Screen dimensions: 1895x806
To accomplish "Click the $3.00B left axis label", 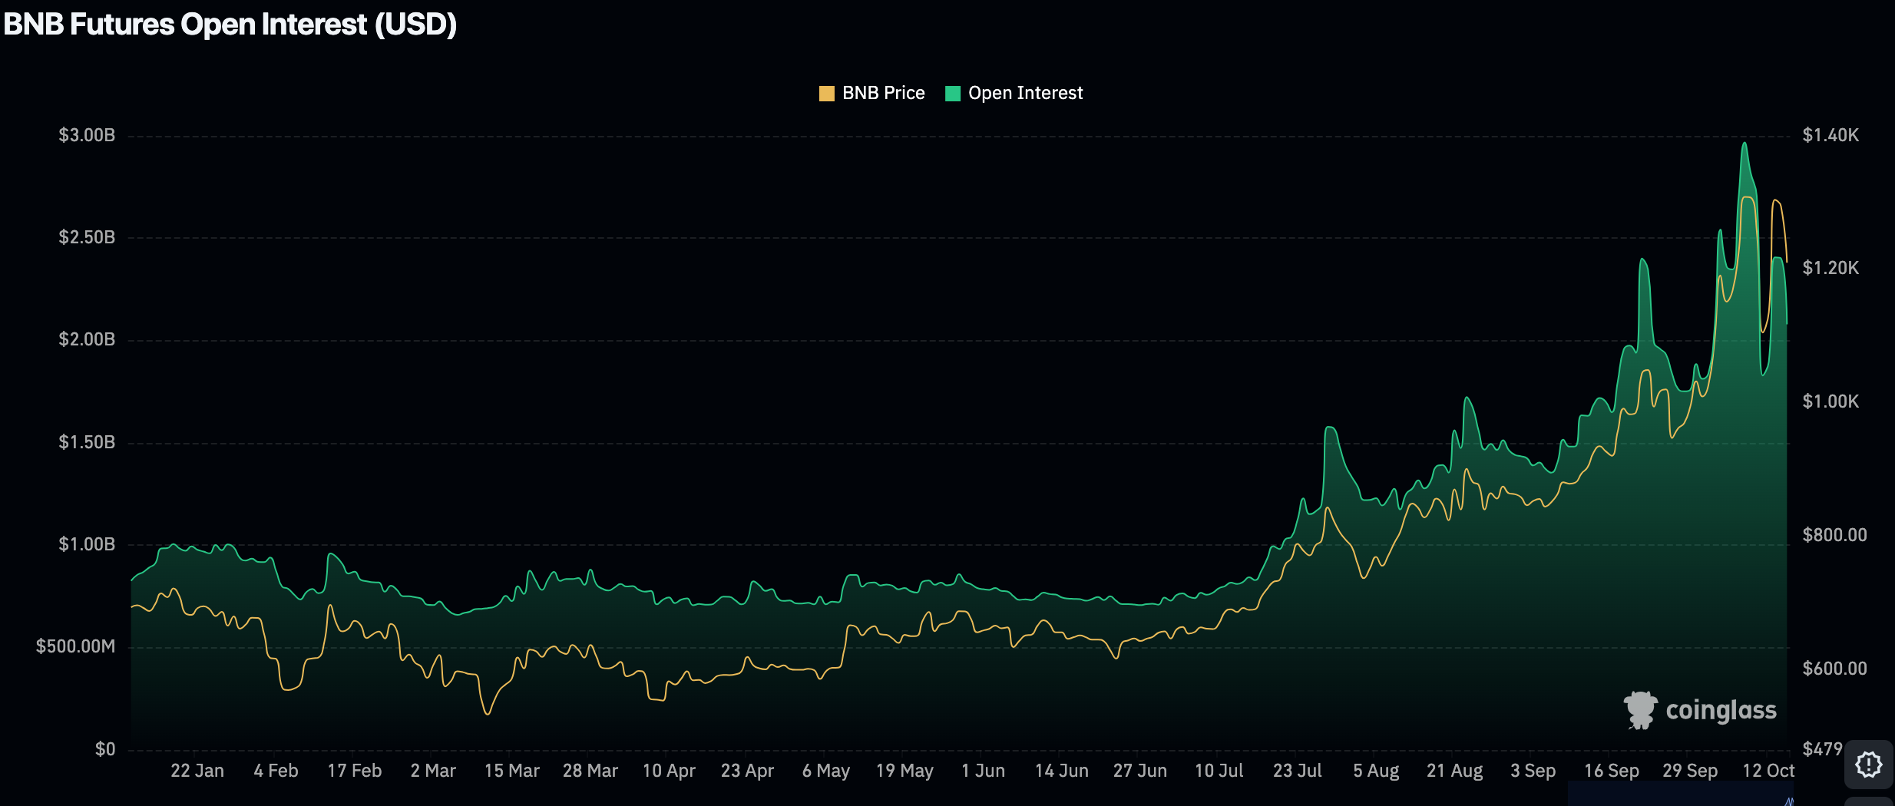I will (87, 135).
